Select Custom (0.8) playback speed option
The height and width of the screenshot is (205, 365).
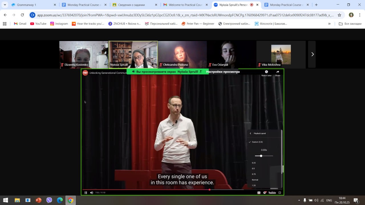[257, 142]
